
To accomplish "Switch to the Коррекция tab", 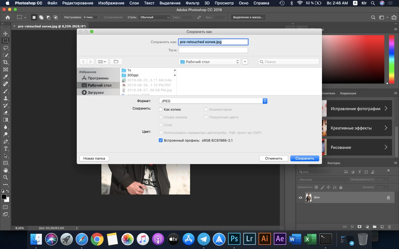I will (x=348, y=93).
